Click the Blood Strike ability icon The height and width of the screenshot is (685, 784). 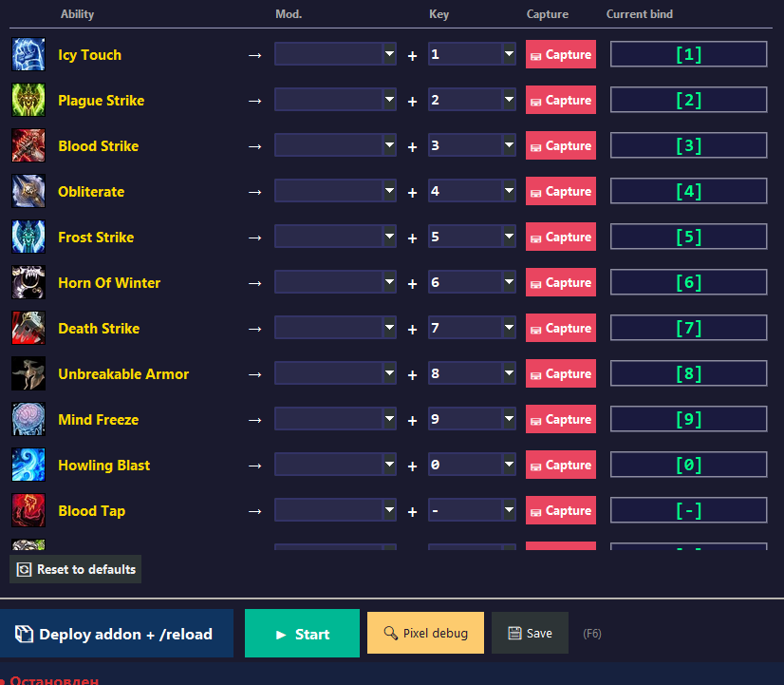point(28,145)
